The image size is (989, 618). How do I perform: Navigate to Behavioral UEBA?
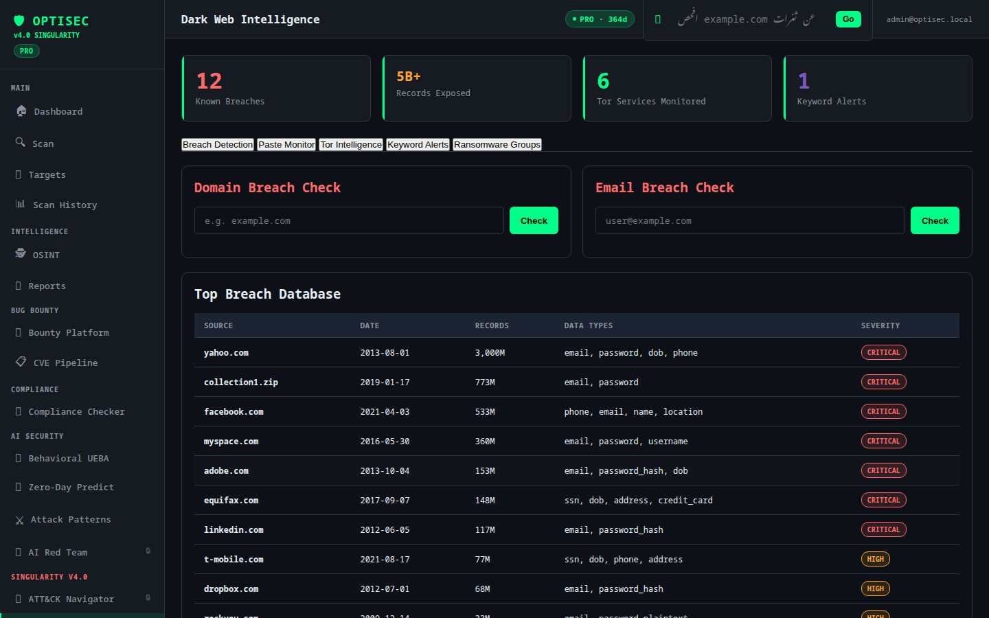[x=82, y=458]
